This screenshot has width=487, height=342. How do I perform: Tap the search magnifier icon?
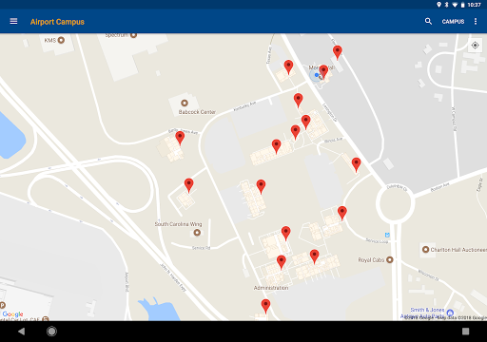(428, 21)
